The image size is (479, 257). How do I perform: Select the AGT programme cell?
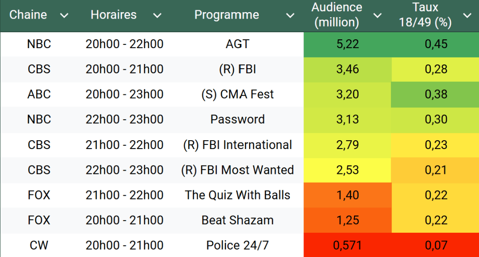(x=237, y=44)
